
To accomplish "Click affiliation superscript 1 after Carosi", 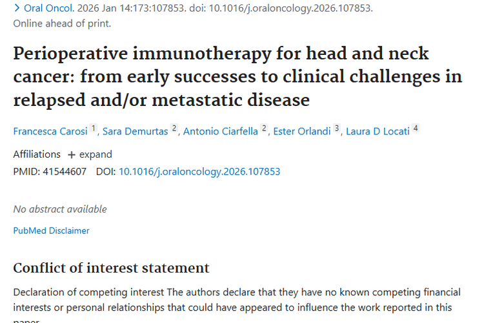I will coord(94,129).
